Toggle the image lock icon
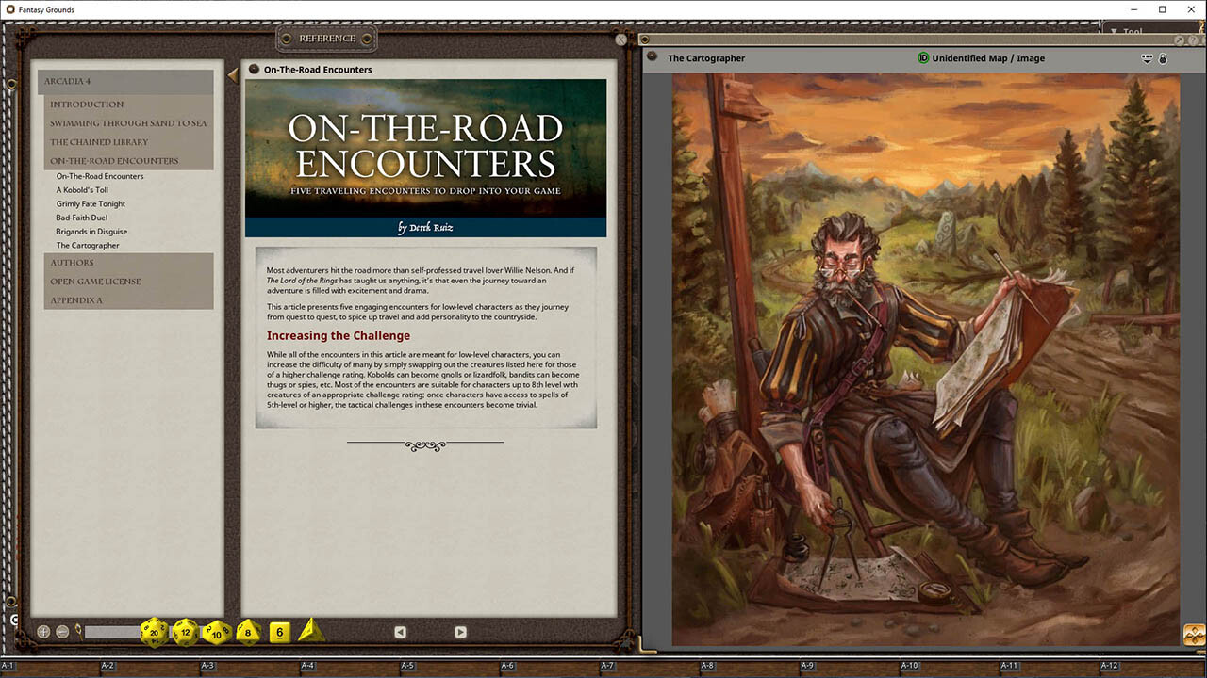The height and width of the screenshot is (678, 1207). click(1163, 58)
